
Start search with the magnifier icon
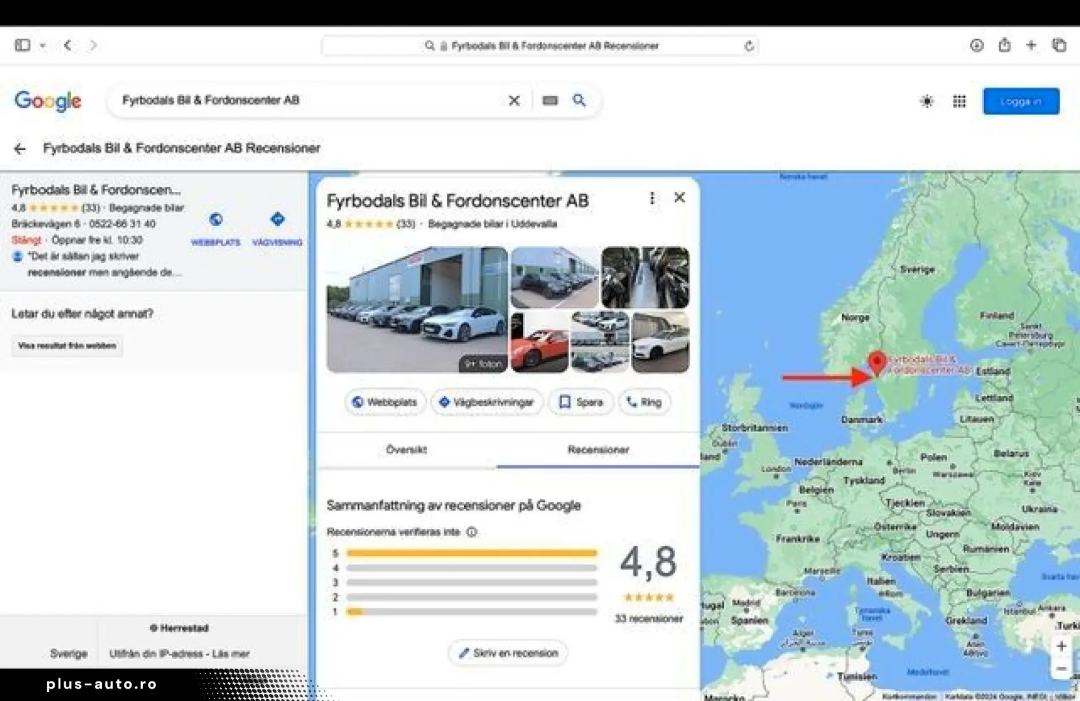(579, 101)
